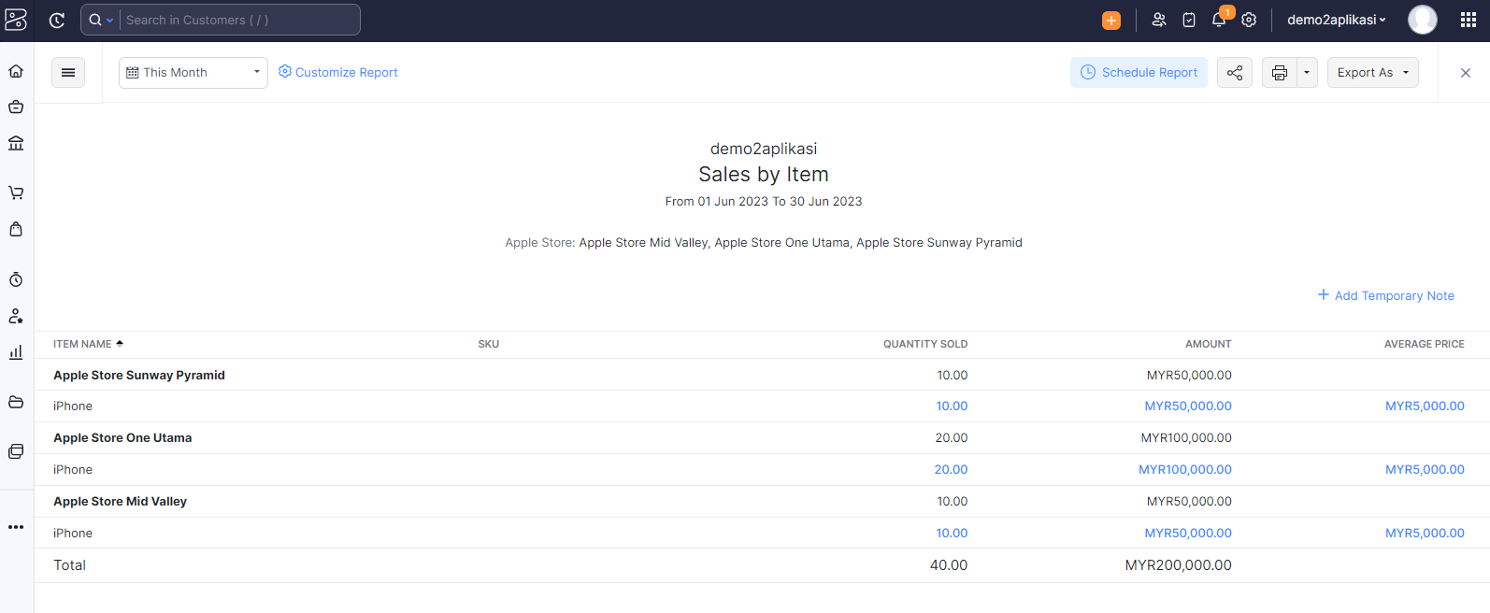1490x613 pixels.
Task: Click Add Temporary Note link
Action: coord(1386,295)
